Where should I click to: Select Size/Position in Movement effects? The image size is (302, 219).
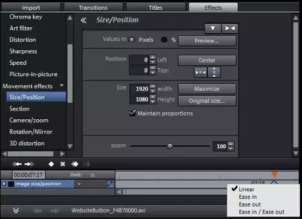pos(36,97)
